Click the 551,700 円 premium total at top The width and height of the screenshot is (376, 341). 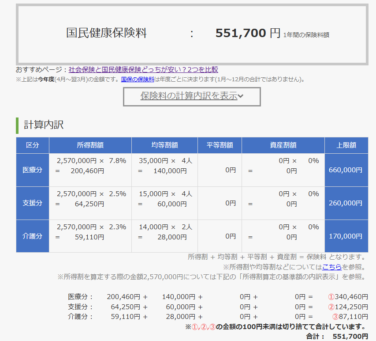(x=248, y=33)
